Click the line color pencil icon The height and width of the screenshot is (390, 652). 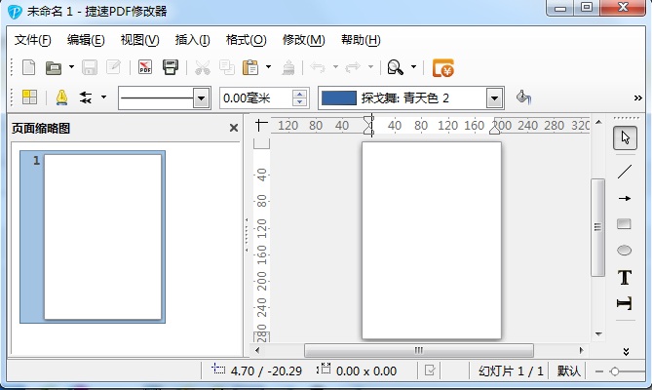[x=61, y=97]
